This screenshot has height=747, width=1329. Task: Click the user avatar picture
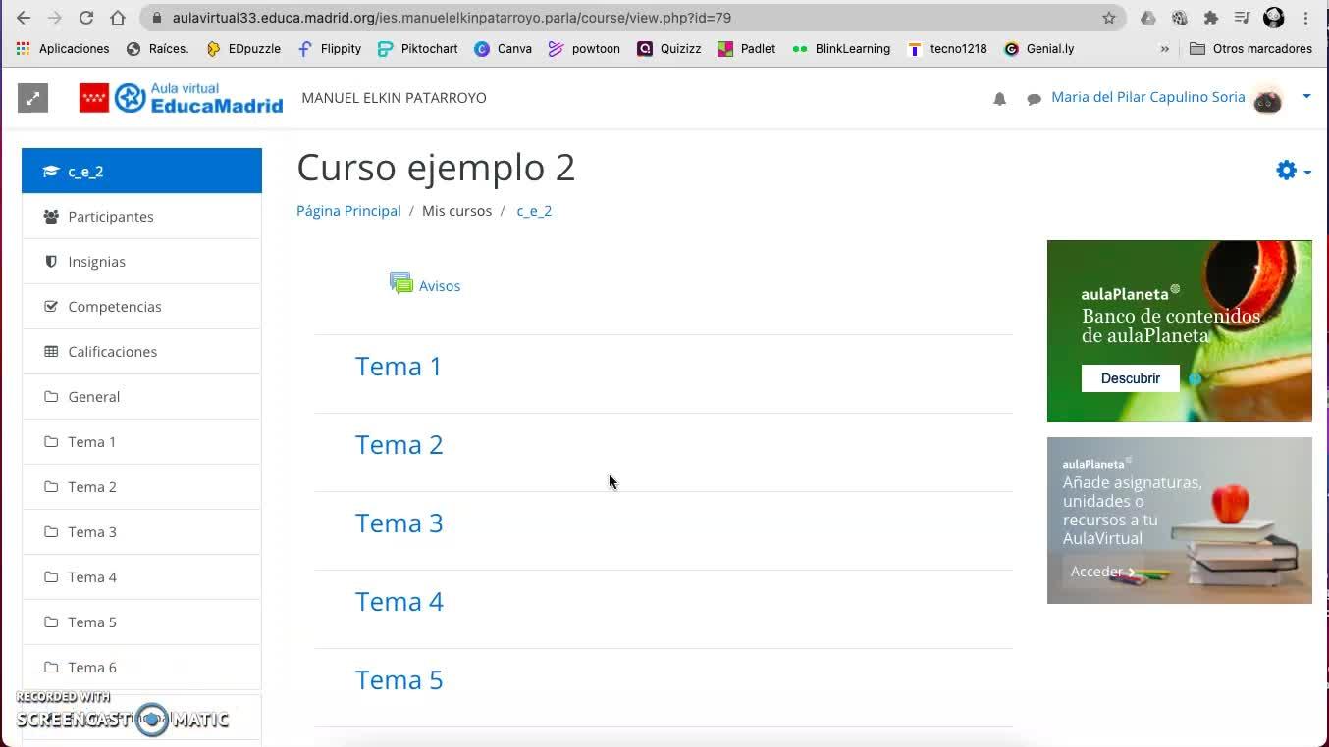(1268, 98)
